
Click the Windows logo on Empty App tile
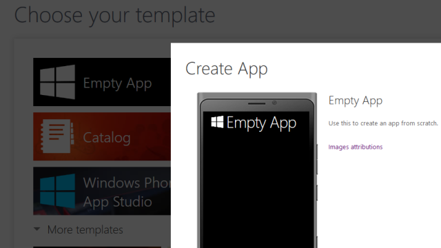tap(57, 82)
